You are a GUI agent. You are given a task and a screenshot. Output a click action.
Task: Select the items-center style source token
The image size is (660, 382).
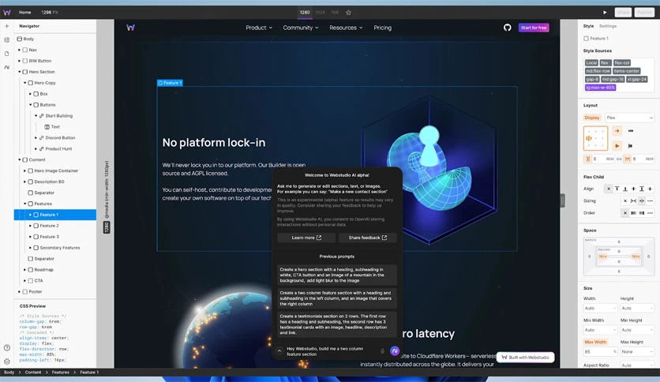click(x=626, y=71)
